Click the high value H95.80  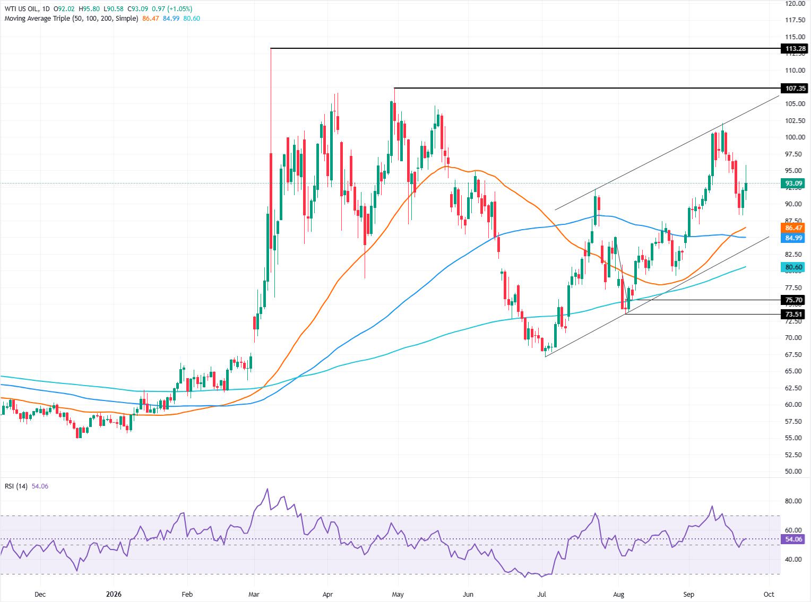[89, 9]
